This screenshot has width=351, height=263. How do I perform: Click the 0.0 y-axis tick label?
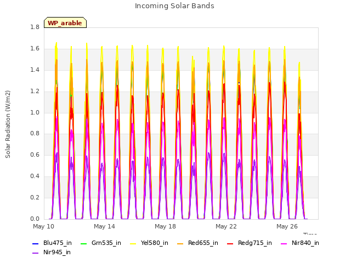[x=35, y=219]
